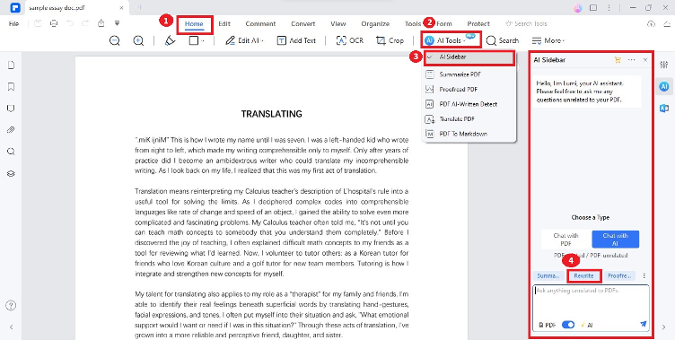Open more prompt options vertical dots
675x340 pixels.
pyautogui.click(x=644, y=276)
